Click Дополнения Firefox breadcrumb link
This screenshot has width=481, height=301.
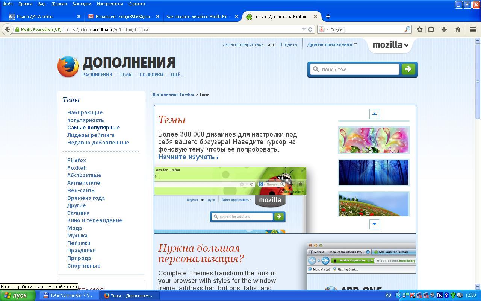pos(173,94)
